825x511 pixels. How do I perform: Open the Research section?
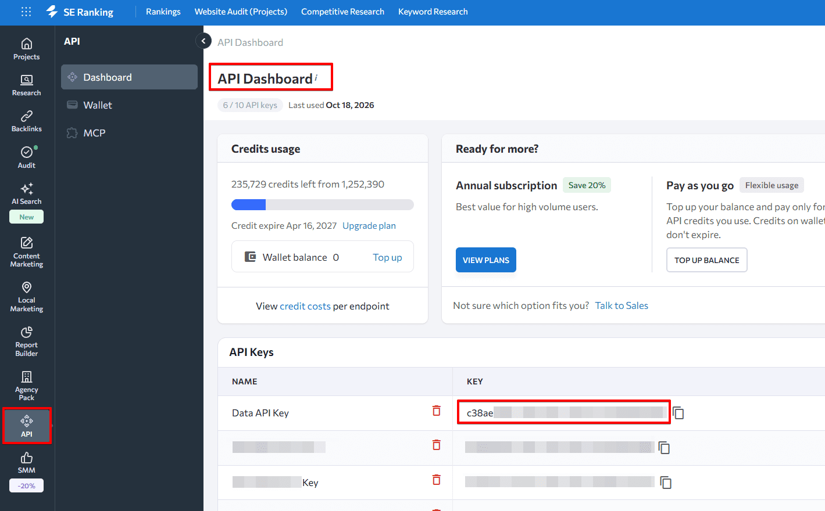(27, 85)
